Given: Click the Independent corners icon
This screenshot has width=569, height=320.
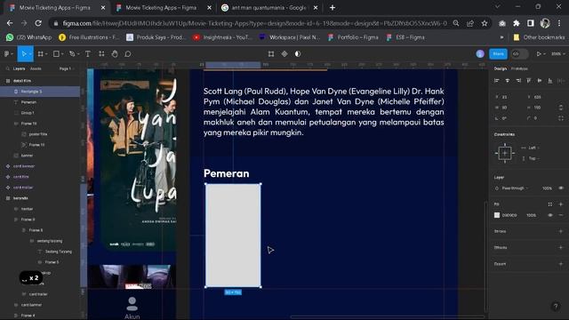Looking at the screenshot, I should tap(561, 118).
